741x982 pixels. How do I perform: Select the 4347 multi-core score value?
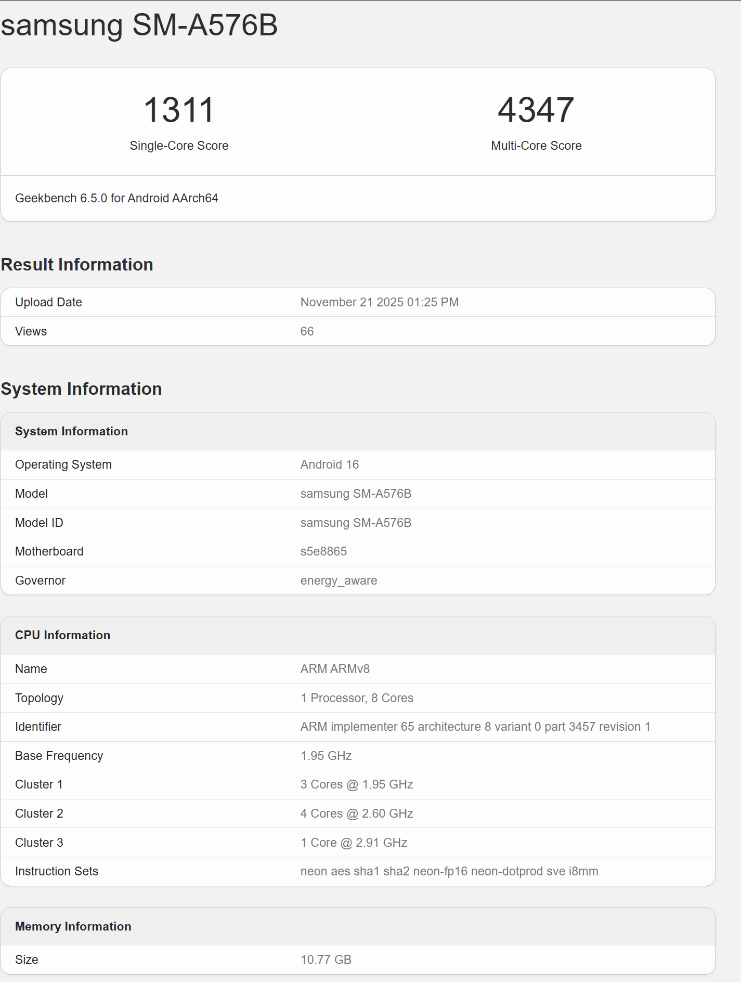tap(536, 110)
